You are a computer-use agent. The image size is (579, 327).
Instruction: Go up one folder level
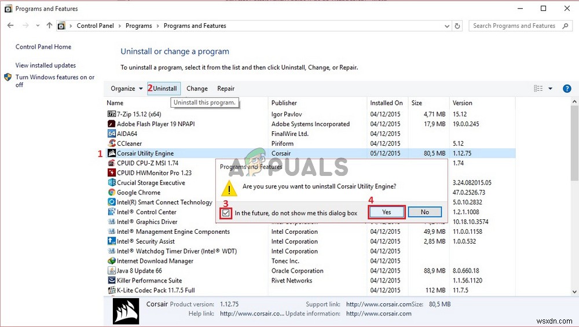[49, 25]
